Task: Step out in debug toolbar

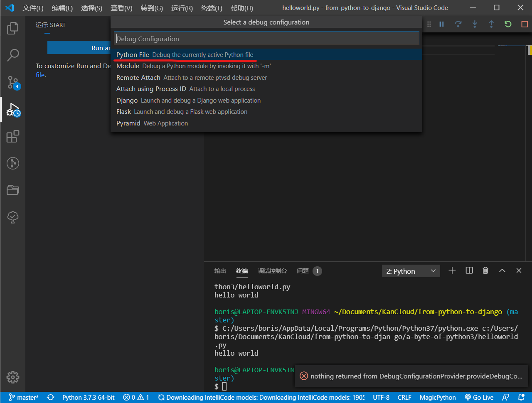Action: 491,24
